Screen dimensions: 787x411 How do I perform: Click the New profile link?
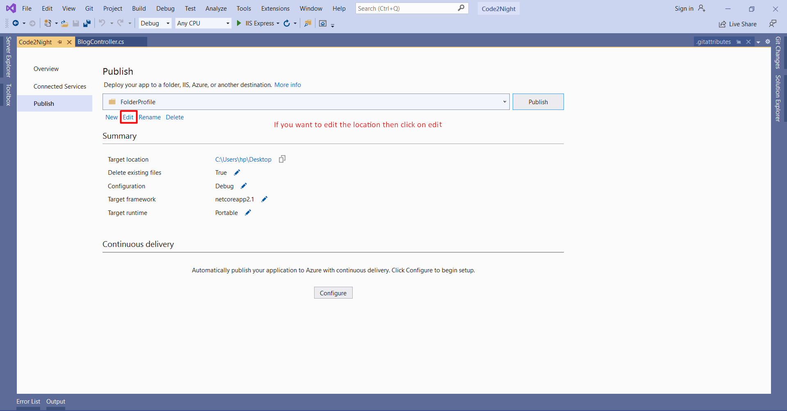point(112,117)
